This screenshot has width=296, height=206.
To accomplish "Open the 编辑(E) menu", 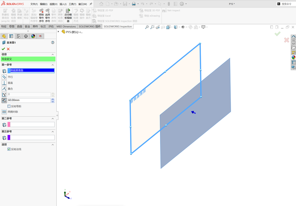I will [x=44, y=4].
